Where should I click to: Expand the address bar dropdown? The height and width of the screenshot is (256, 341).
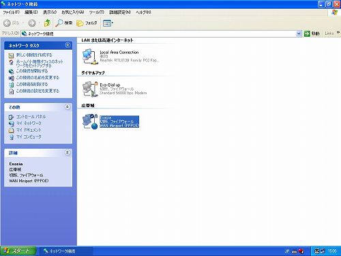pyautogui.click(x=299, y=33)
